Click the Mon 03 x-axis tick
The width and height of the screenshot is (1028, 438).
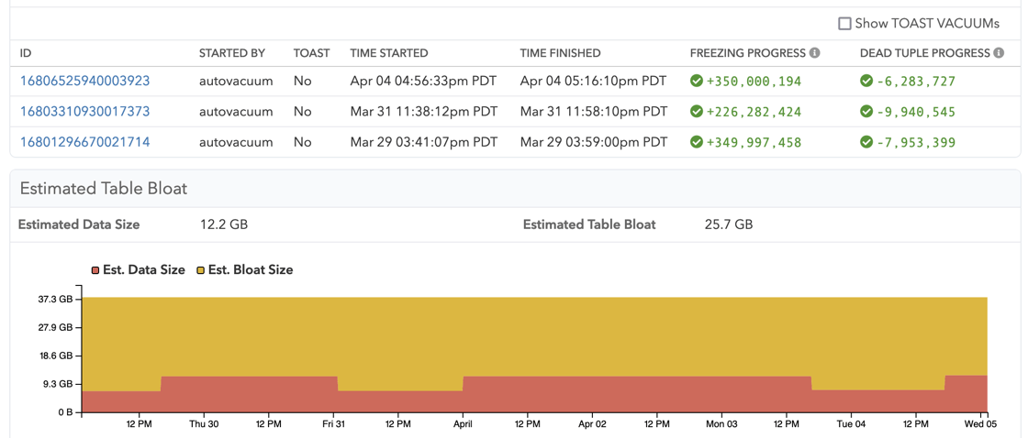[722, 425]
